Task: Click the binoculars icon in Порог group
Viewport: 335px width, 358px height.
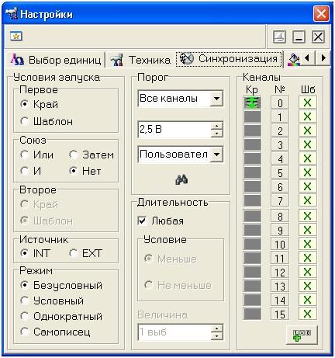Action: [181, 179]
